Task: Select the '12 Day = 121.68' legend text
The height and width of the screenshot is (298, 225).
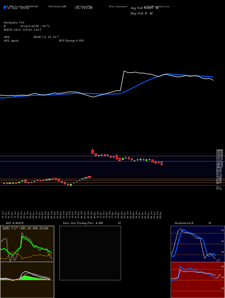Action: 18,9
